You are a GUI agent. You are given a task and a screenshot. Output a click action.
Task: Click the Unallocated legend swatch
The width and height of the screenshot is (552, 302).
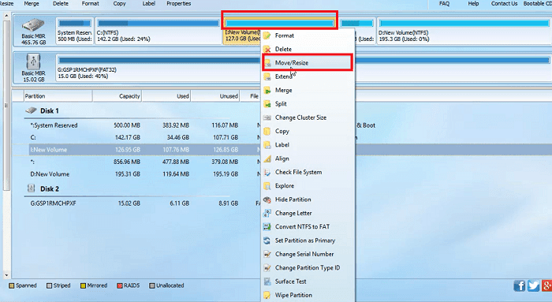point(152,285)
